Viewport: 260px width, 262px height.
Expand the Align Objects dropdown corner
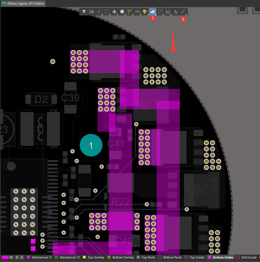117,15
